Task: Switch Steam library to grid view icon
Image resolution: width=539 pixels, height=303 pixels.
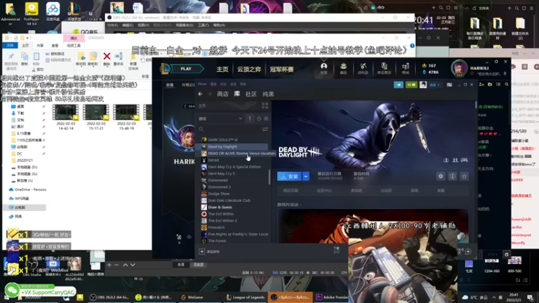Action: click(x=265, y=106)
